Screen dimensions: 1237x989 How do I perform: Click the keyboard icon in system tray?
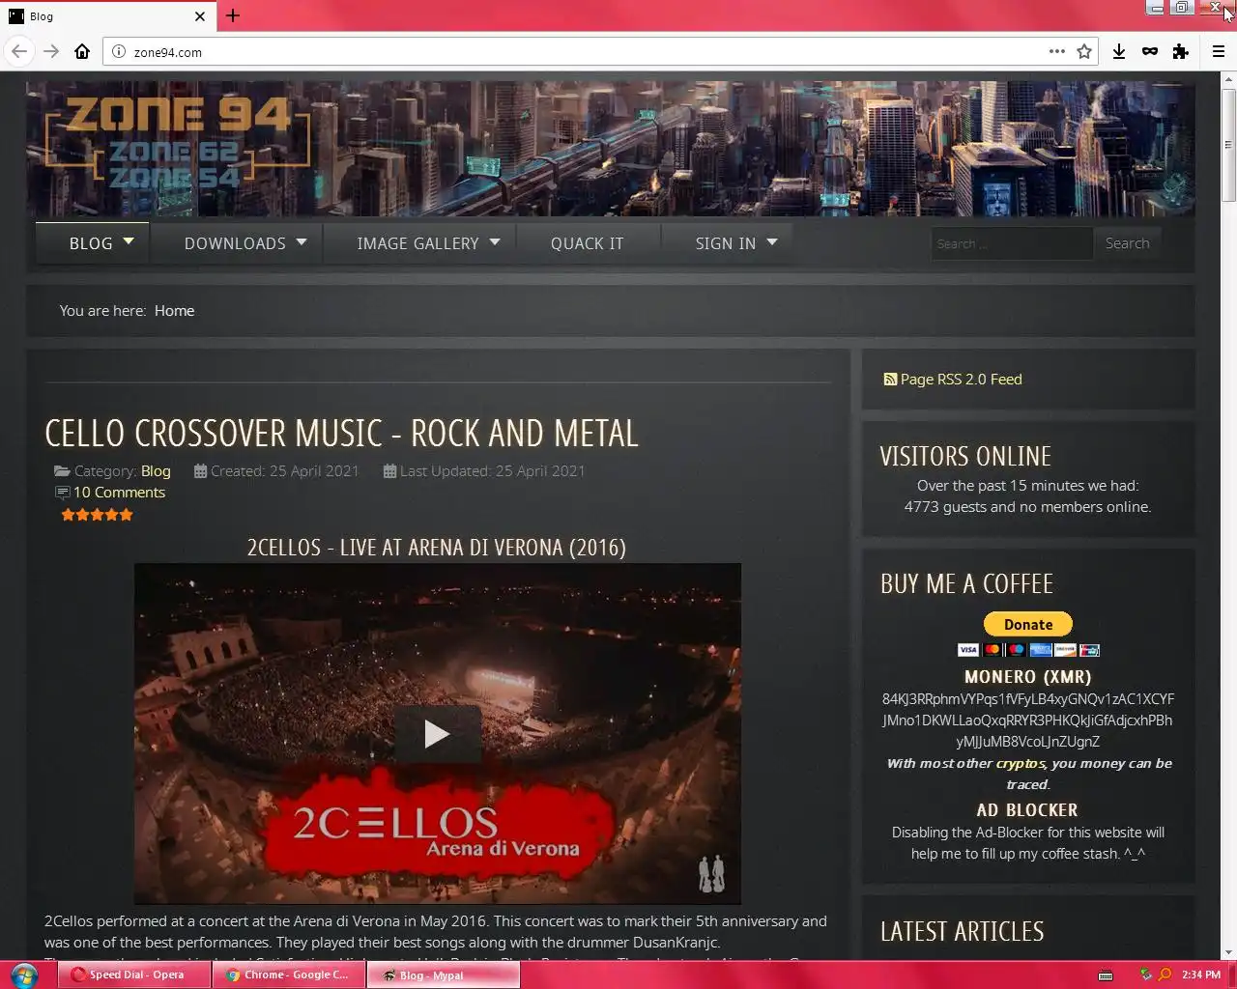click(x=1106, y=975)
